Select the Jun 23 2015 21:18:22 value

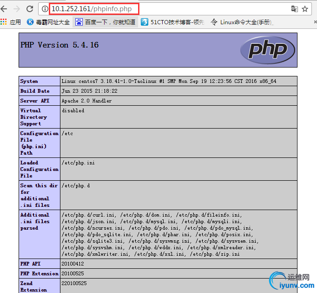(x=90, y=91)
